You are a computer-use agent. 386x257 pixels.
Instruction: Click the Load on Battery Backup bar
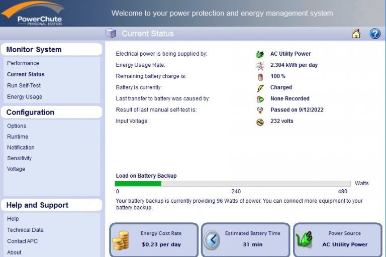click(233, 184)
